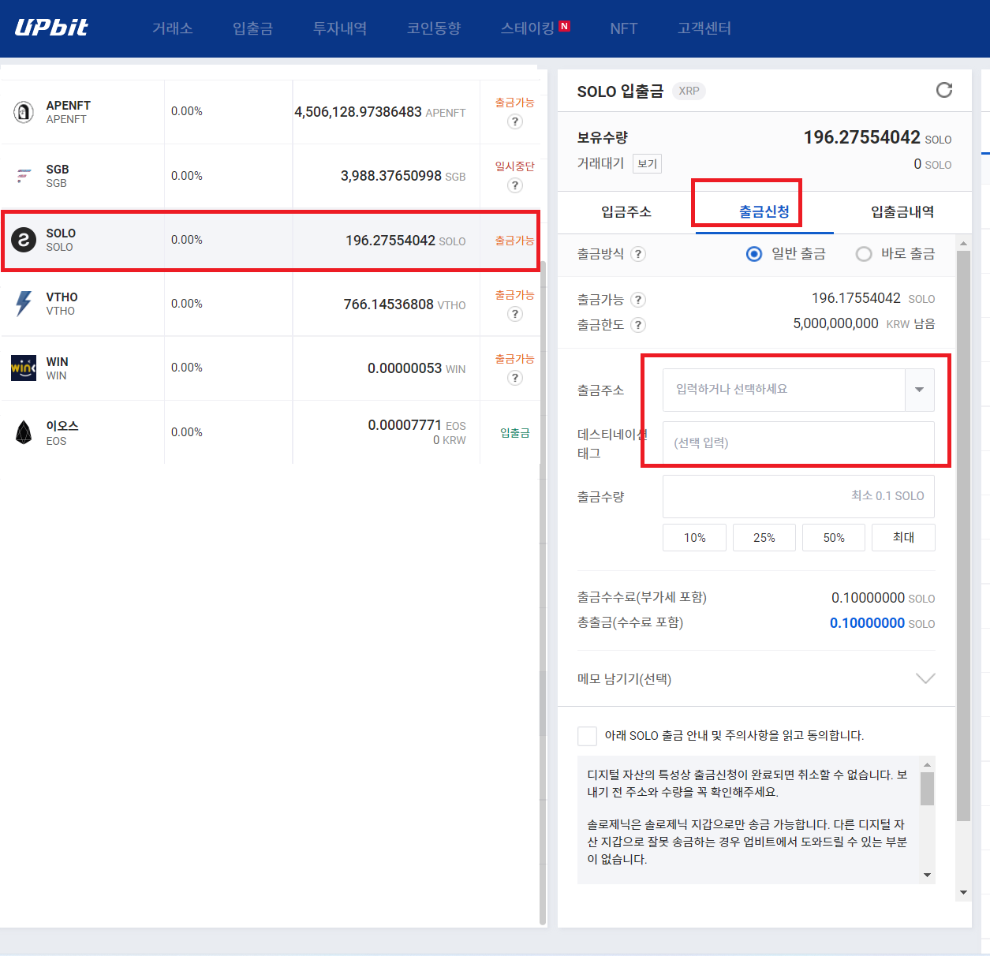The height and width of the screenshot is (956, 990).
Task: Open the 스테이킹 menu
Action: [x=527, y=28]
